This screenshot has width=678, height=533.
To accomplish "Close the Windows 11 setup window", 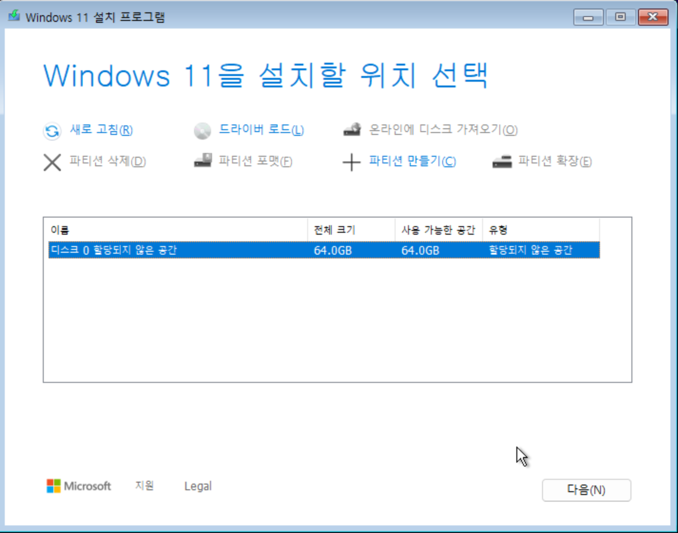I will (x=653, y=17).
